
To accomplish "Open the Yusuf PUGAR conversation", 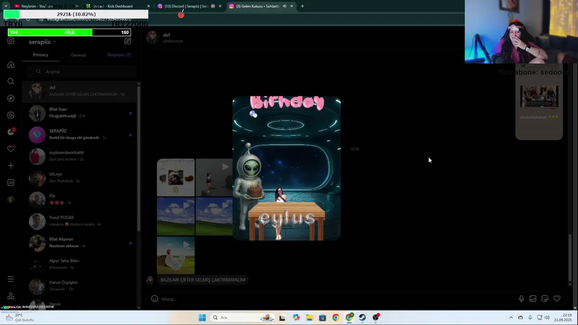I will coord(80,221).
